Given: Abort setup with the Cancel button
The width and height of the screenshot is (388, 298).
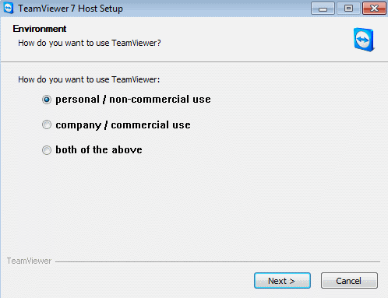Looking at the screenshot, I should (349, 280).
